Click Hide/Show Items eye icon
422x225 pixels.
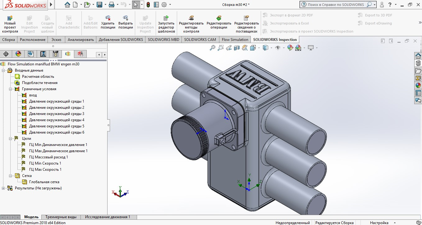click(x=278, y=48)
